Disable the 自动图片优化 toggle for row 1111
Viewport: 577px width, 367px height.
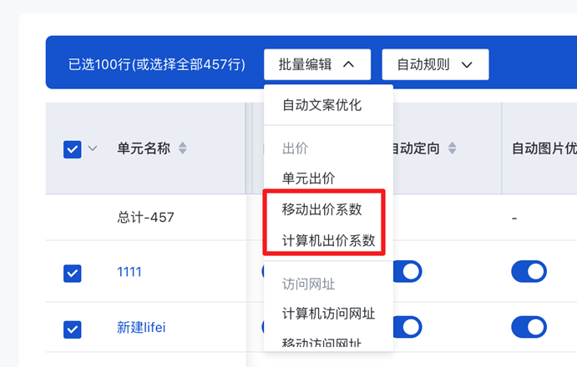point(529,272)
